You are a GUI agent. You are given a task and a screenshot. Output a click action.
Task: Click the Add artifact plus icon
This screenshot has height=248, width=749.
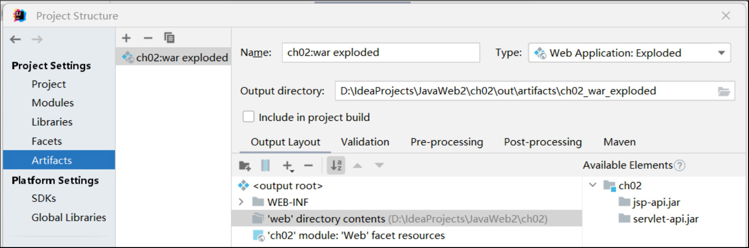point(126,38)
